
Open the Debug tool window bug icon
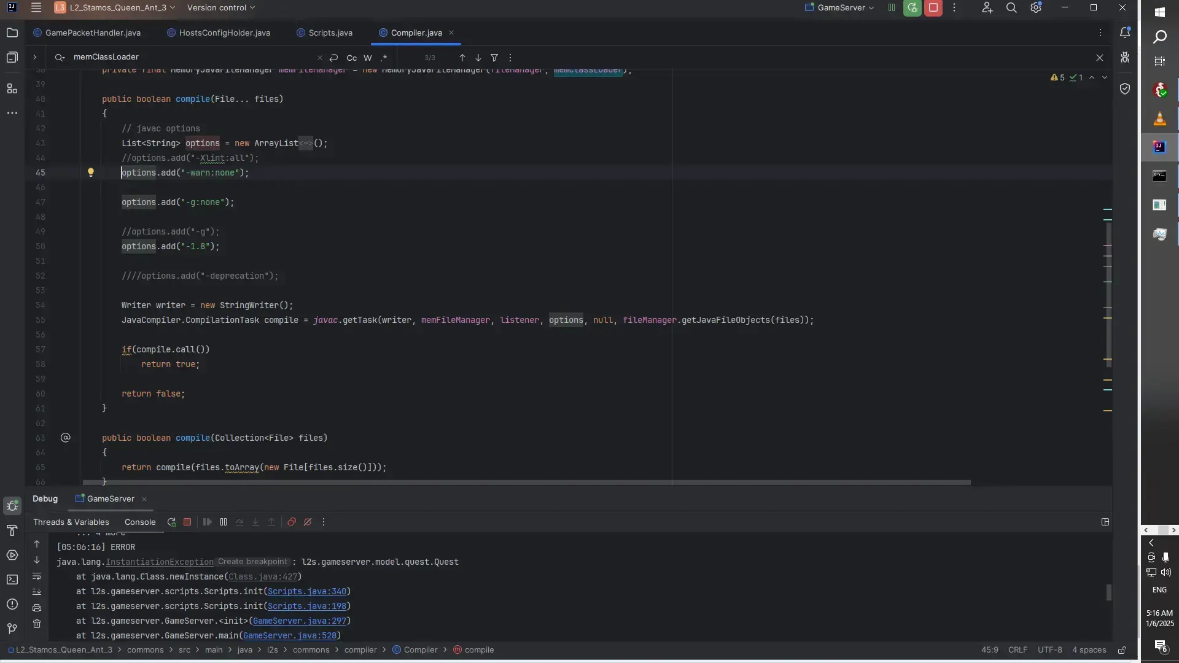pos(12,506)
